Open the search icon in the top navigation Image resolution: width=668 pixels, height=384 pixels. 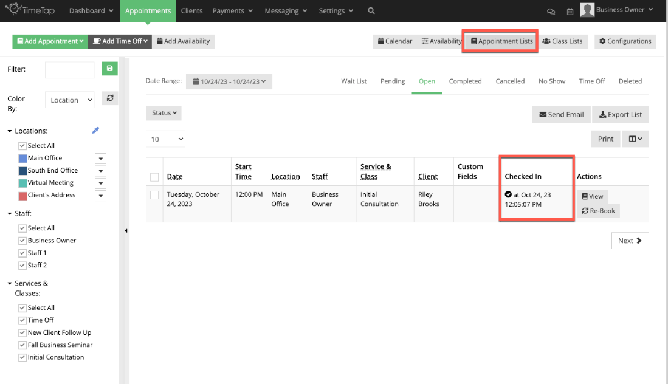click(371, 10)
